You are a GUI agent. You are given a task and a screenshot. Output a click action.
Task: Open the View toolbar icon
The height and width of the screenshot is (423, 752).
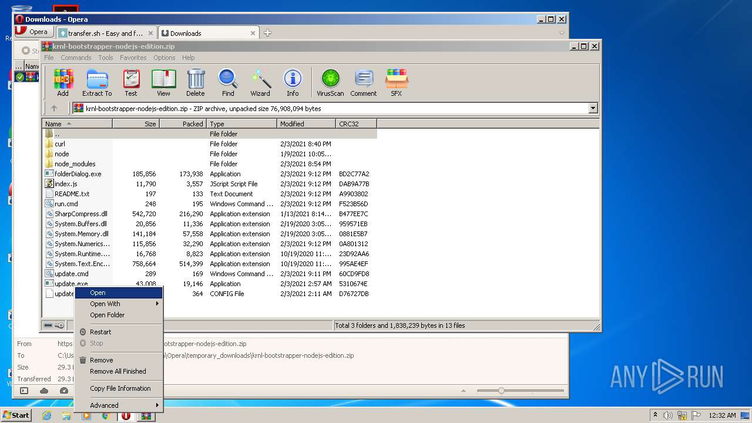163,82
